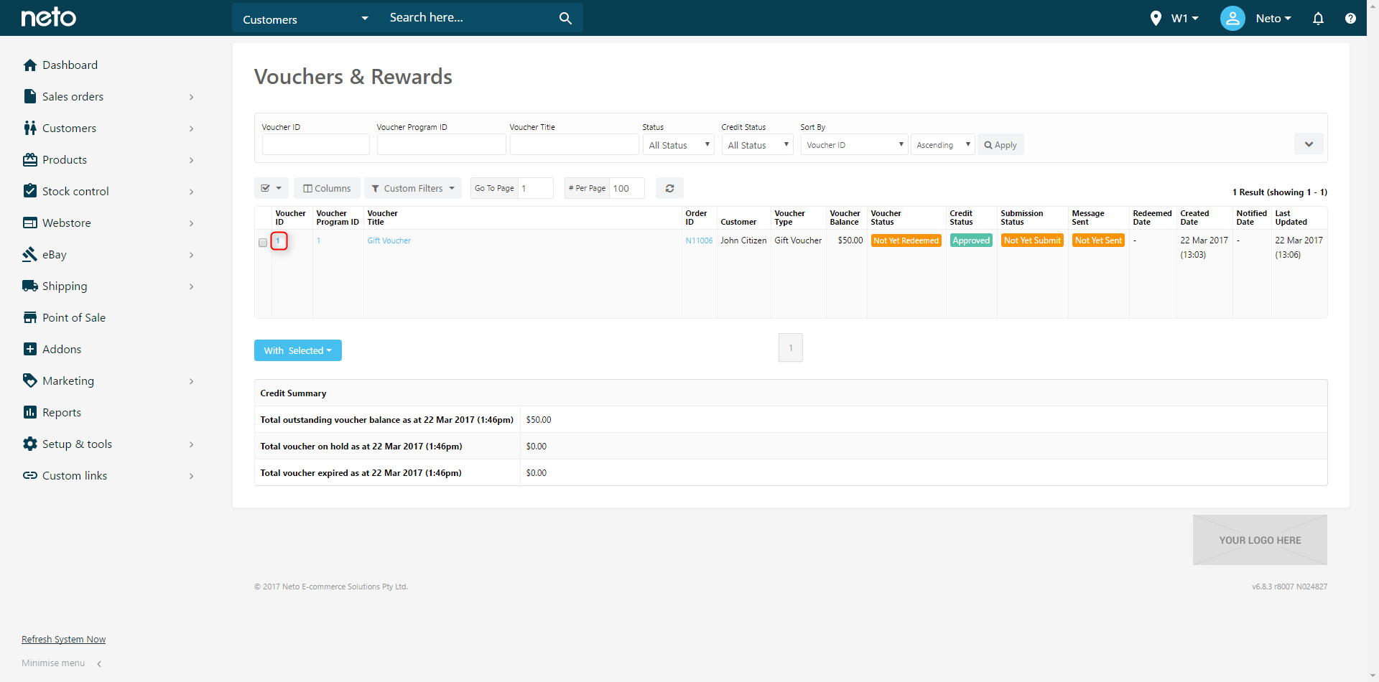Open order N11006 link
Image resolution: width=1379 pixels, height=682 pixels.
[x=699, y=240]
